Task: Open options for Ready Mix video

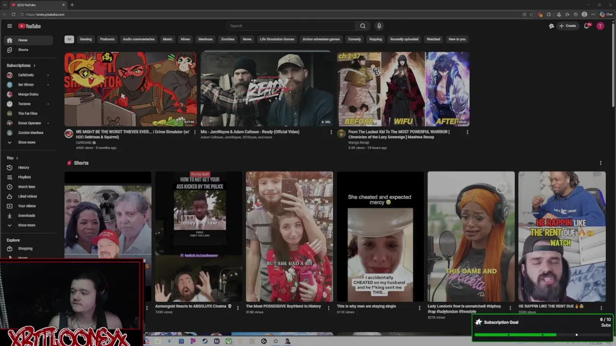Action: [x=331, y=132]
